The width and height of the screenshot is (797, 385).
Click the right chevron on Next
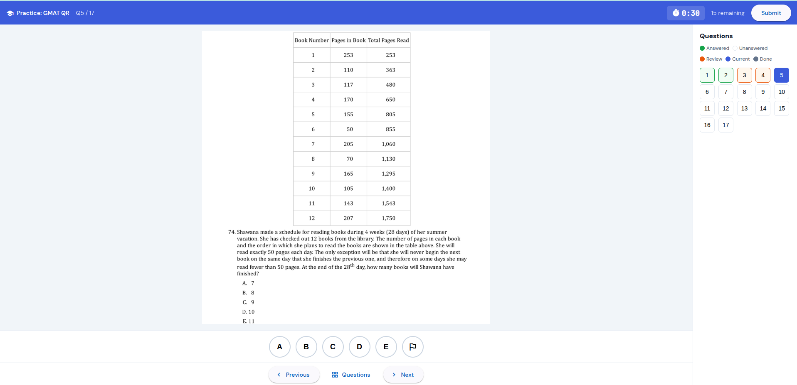pos(394,375)
